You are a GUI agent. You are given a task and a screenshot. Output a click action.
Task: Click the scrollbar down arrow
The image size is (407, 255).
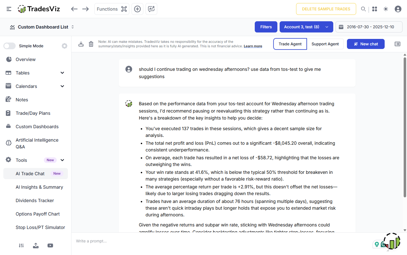(x=405, y=230)
